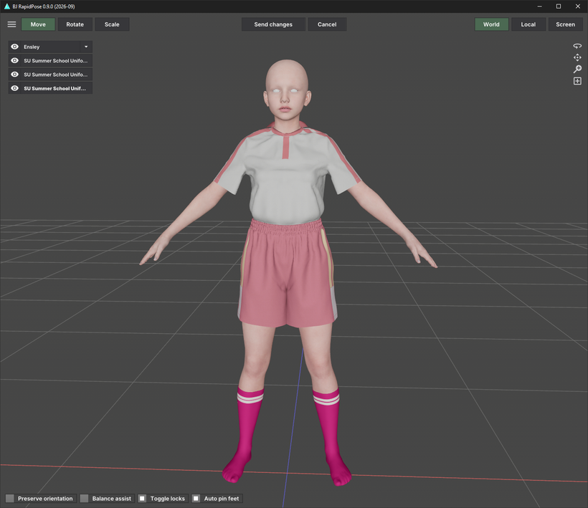Switch to Rotate mode
Screen dimensions: 588x508
(75, 24)
